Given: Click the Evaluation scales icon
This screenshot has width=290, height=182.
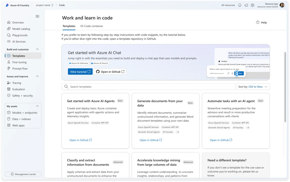Looking at the screenshot, I should (x=9, y=89).
